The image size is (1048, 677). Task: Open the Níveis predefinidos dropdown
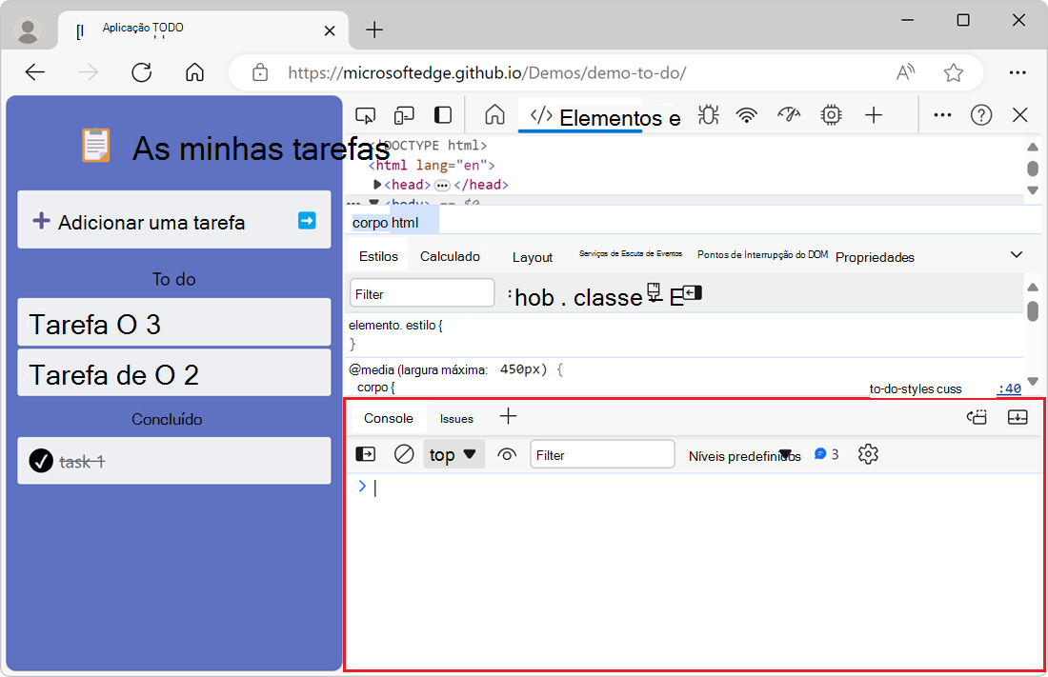742,454
